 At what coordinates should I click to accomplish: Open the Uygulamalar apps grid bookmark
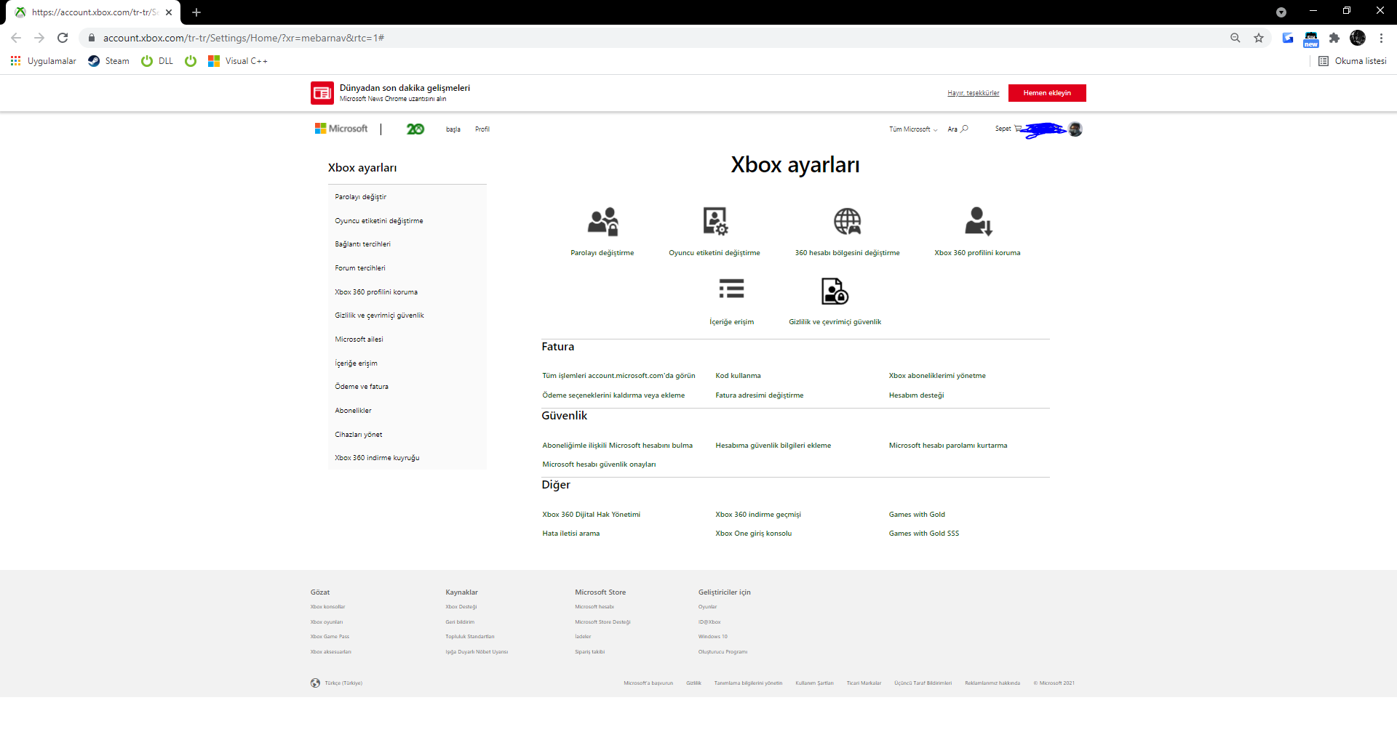44,61
